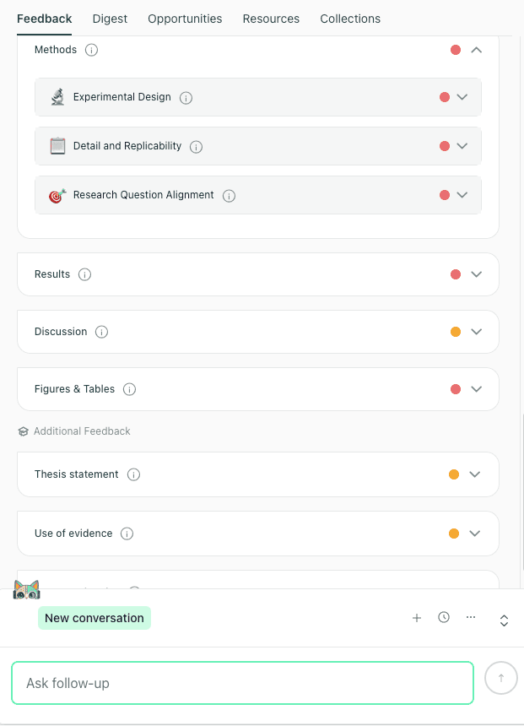
Task: Click the red status dot on Results
Action: click(x=456, y=274)
